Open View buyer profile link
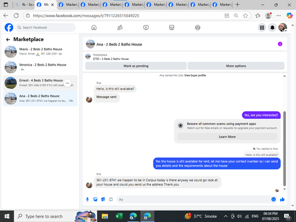This screenshot has width=296, height=222. pyautogui.click(x=195, y=75)
